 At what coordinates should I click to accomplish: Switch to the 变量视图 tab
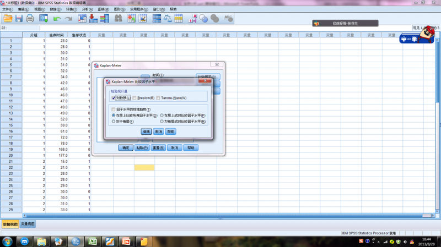(x=28, y=224)
